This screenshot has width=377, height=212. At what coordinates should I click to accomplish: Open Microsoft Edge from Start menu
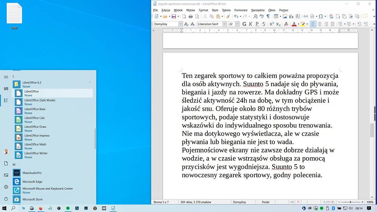pos(53,181)
